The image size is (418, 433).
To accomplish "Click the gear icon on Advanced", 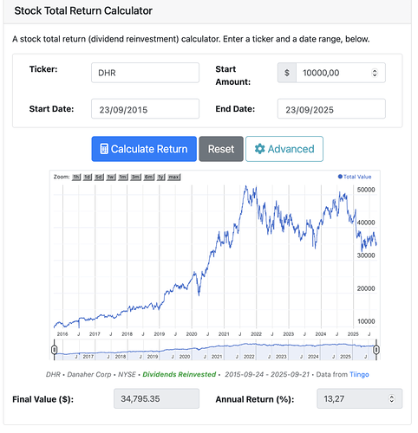I will click(259, 149).
